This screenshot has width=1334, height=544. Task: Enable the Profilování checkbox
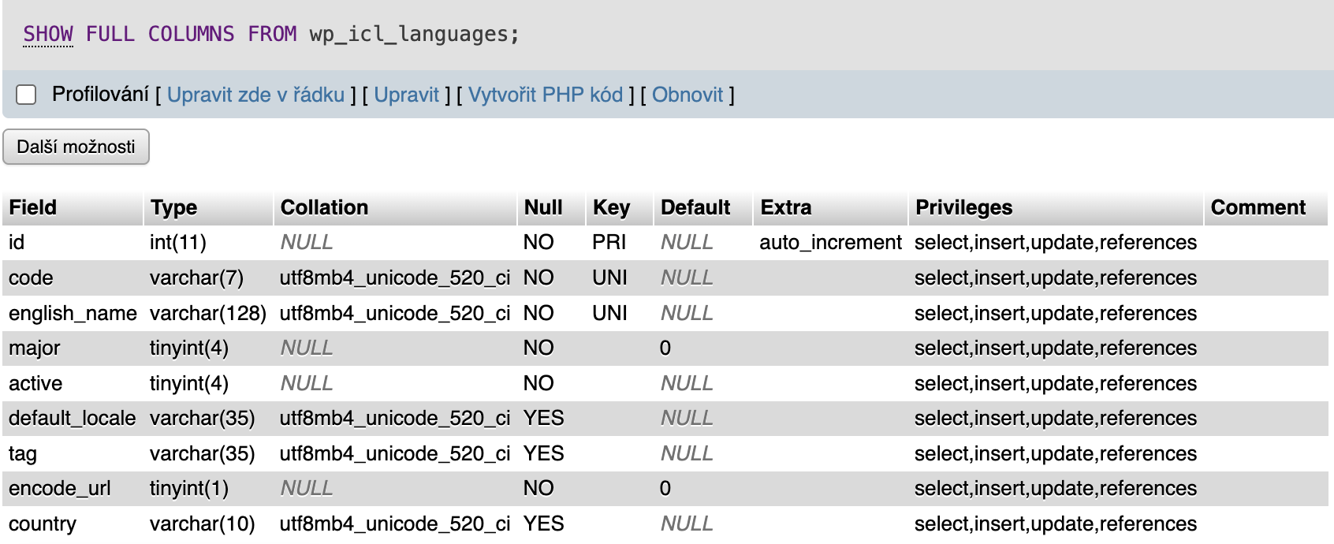[x=27, y=95]
